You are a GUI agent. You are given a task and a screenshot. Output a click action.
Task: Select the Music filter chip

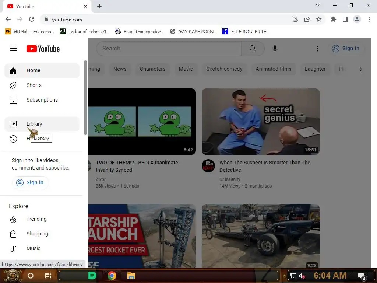click(186, 69)
